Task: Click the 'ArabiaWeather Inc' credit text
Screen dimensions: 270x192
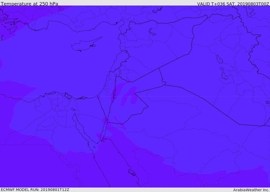Action: (x=251, y=190)
